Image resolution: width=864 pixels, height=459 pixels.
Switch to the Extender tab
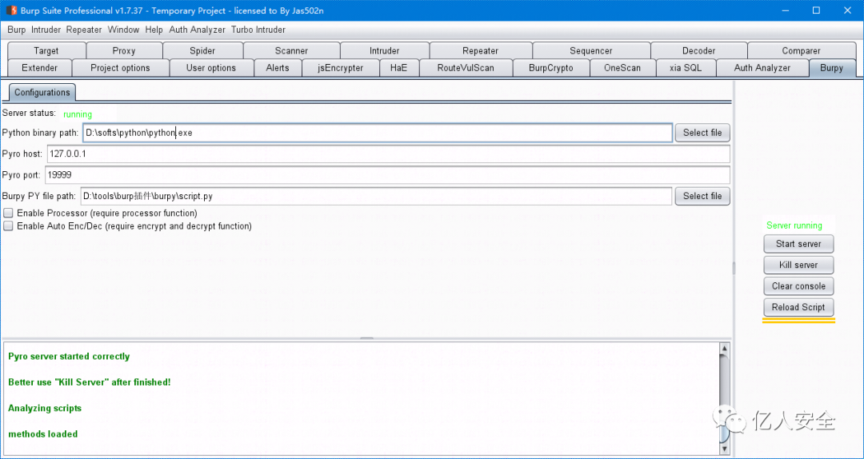tap(40, 68)
